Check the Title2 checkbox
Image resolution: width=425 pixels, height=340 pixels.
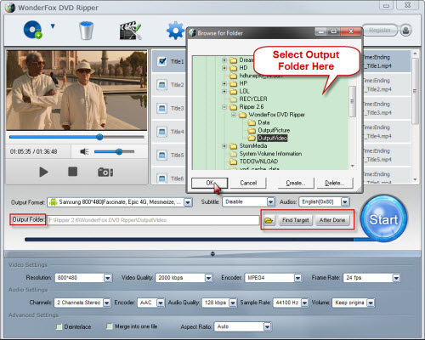(x=162, y=85)
